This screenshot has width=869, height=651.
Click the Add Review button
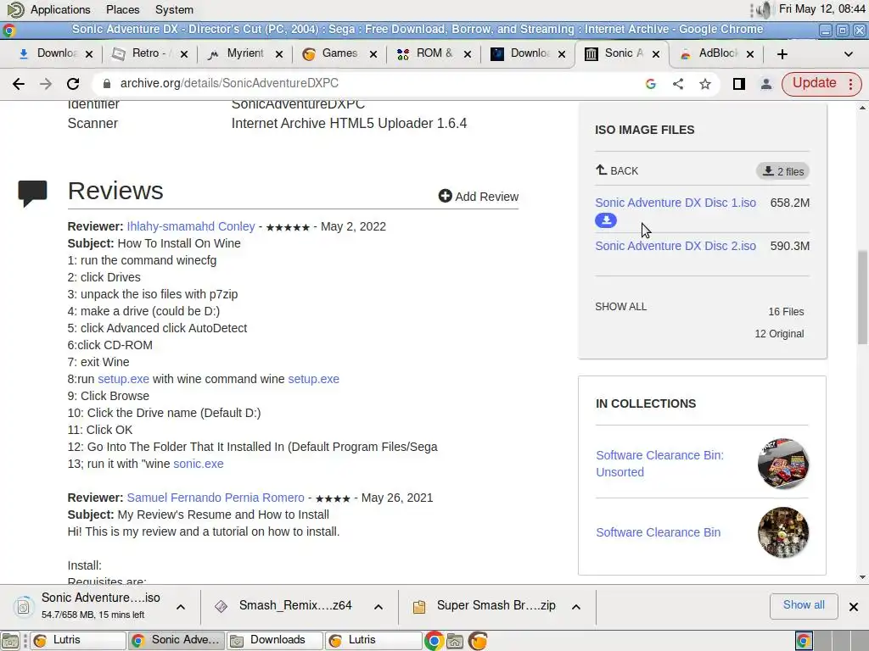[x=479, y=197]
